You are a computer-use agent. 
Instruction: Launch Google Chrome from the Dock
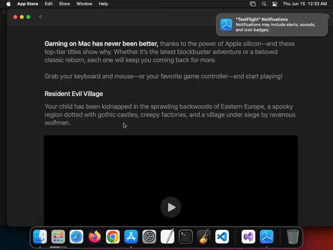pos(113,237)
